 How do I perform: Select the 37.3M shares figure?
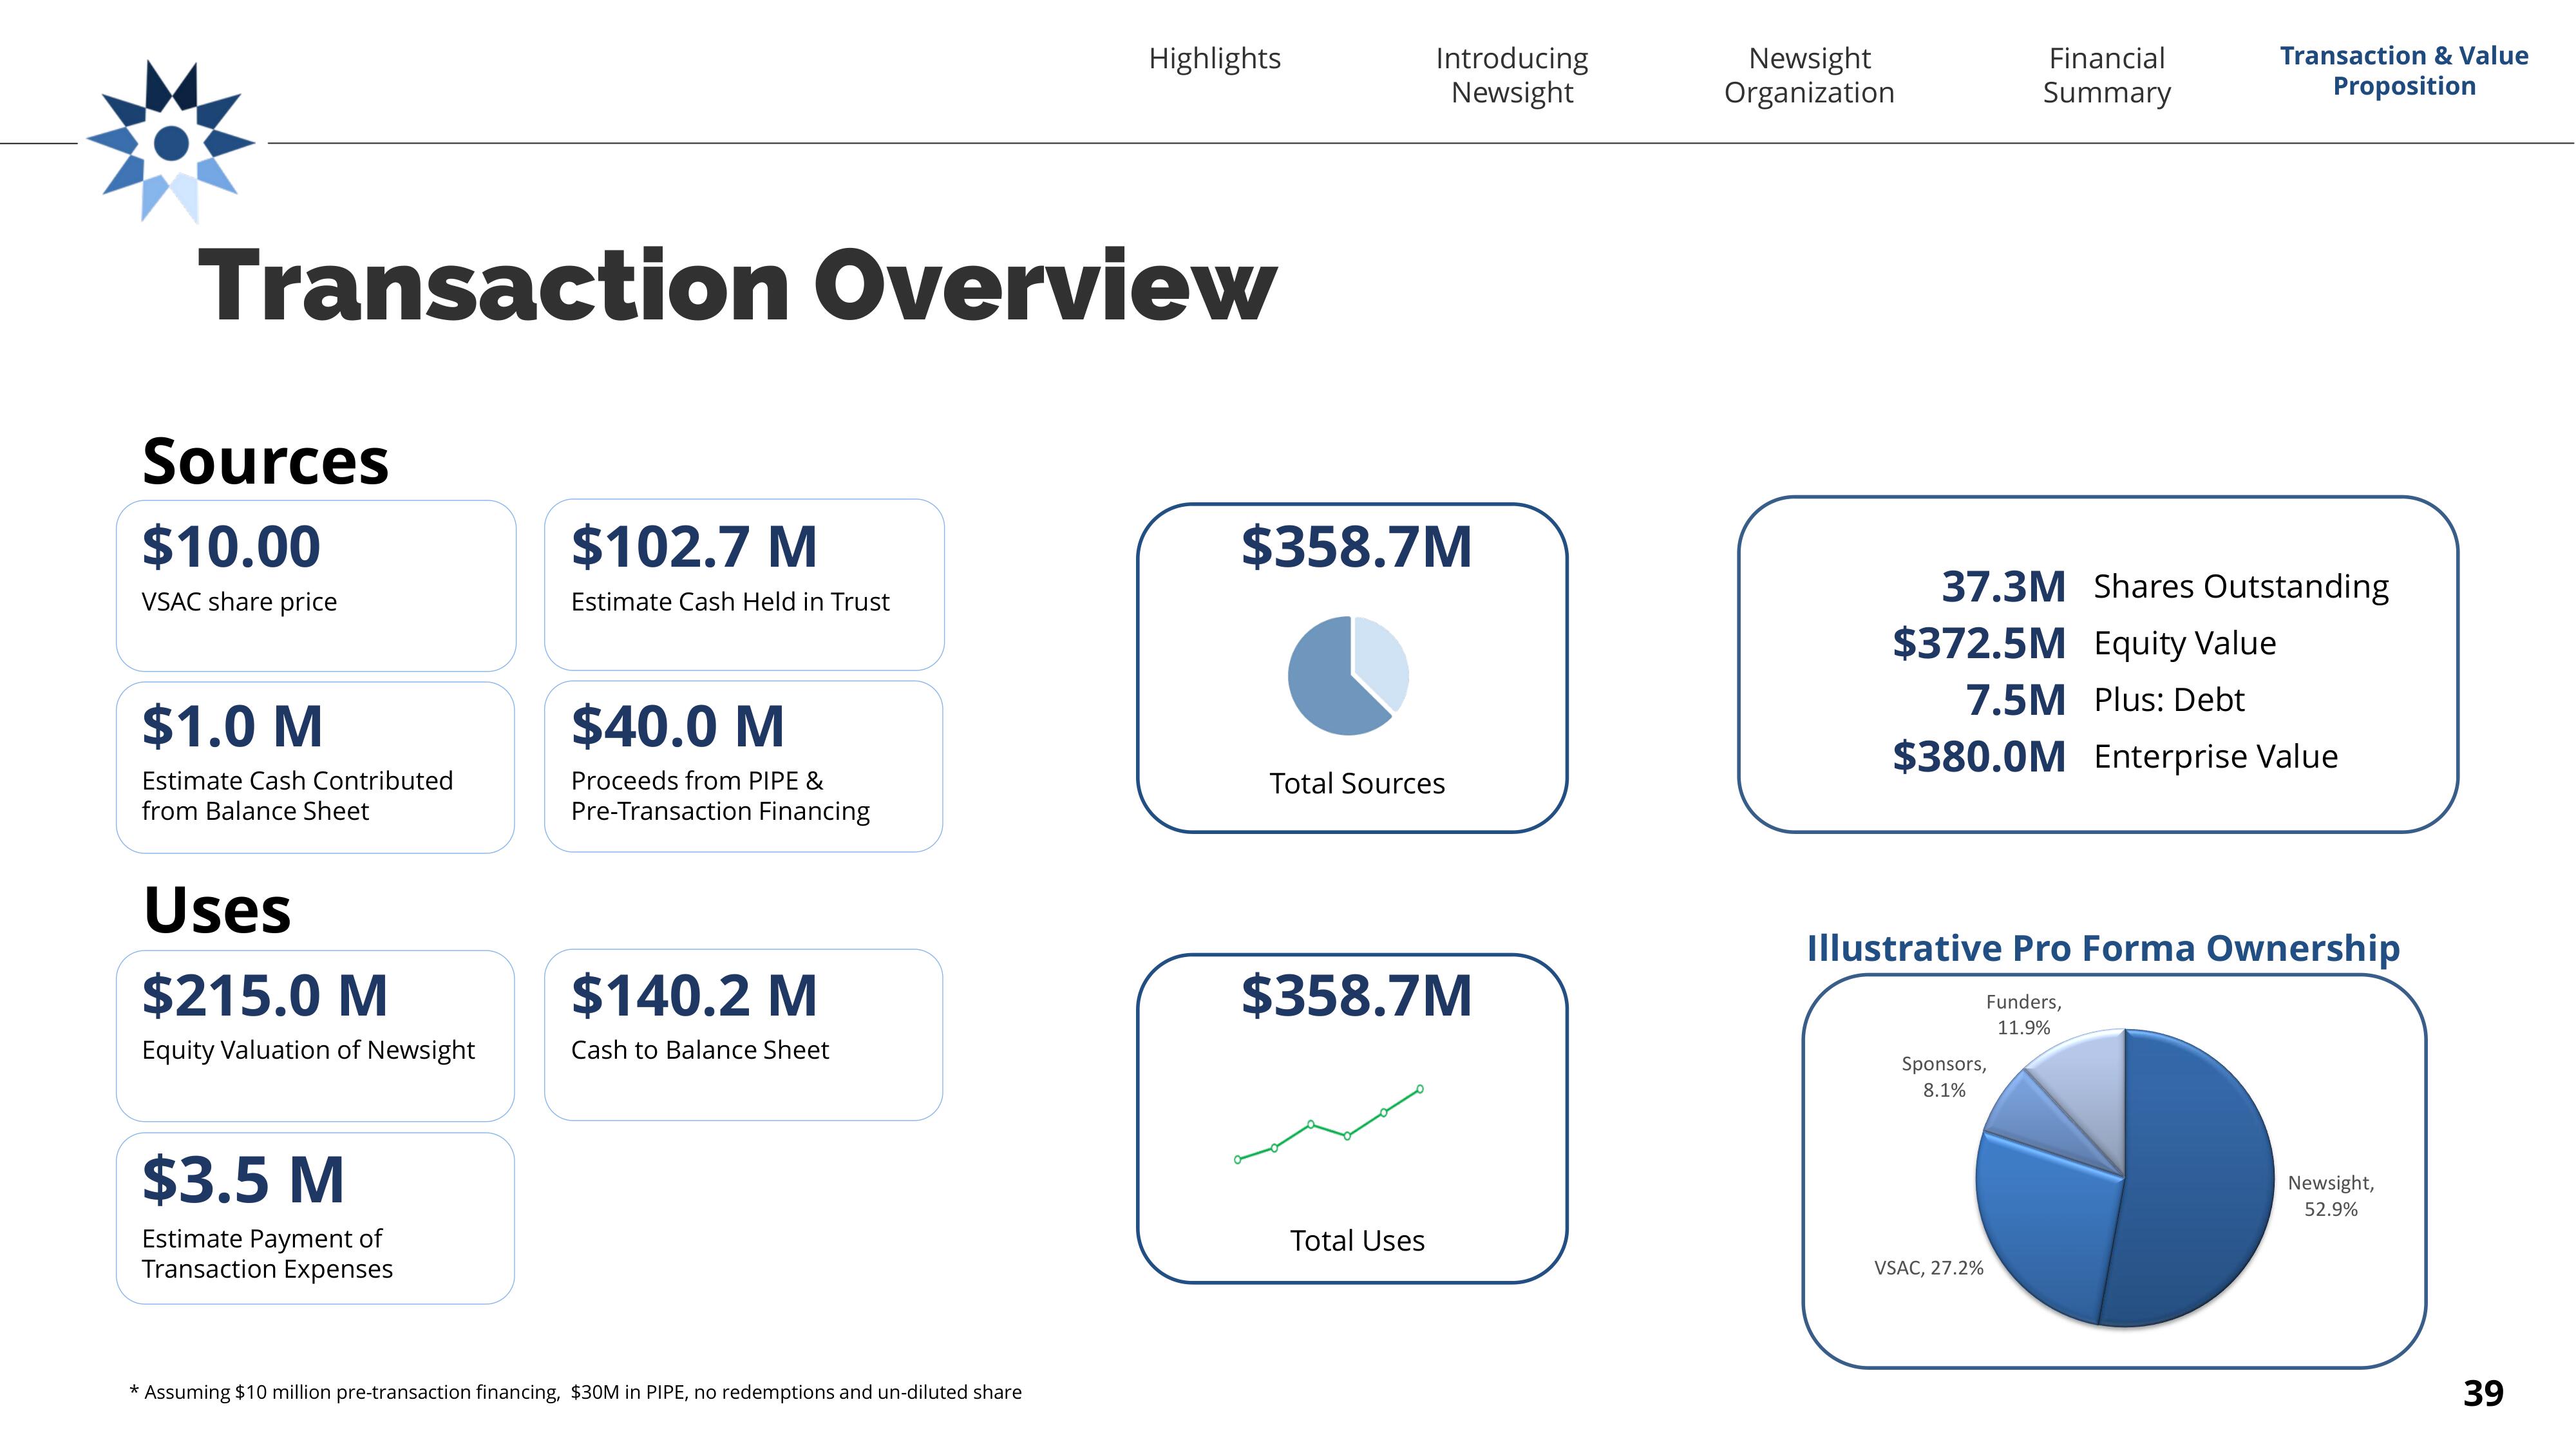(x=2003, y=587)
